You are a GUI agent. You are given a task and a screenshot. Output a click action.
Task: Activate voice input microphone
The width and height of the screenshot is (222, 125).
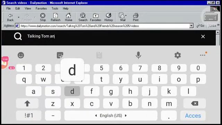point(138,55)
